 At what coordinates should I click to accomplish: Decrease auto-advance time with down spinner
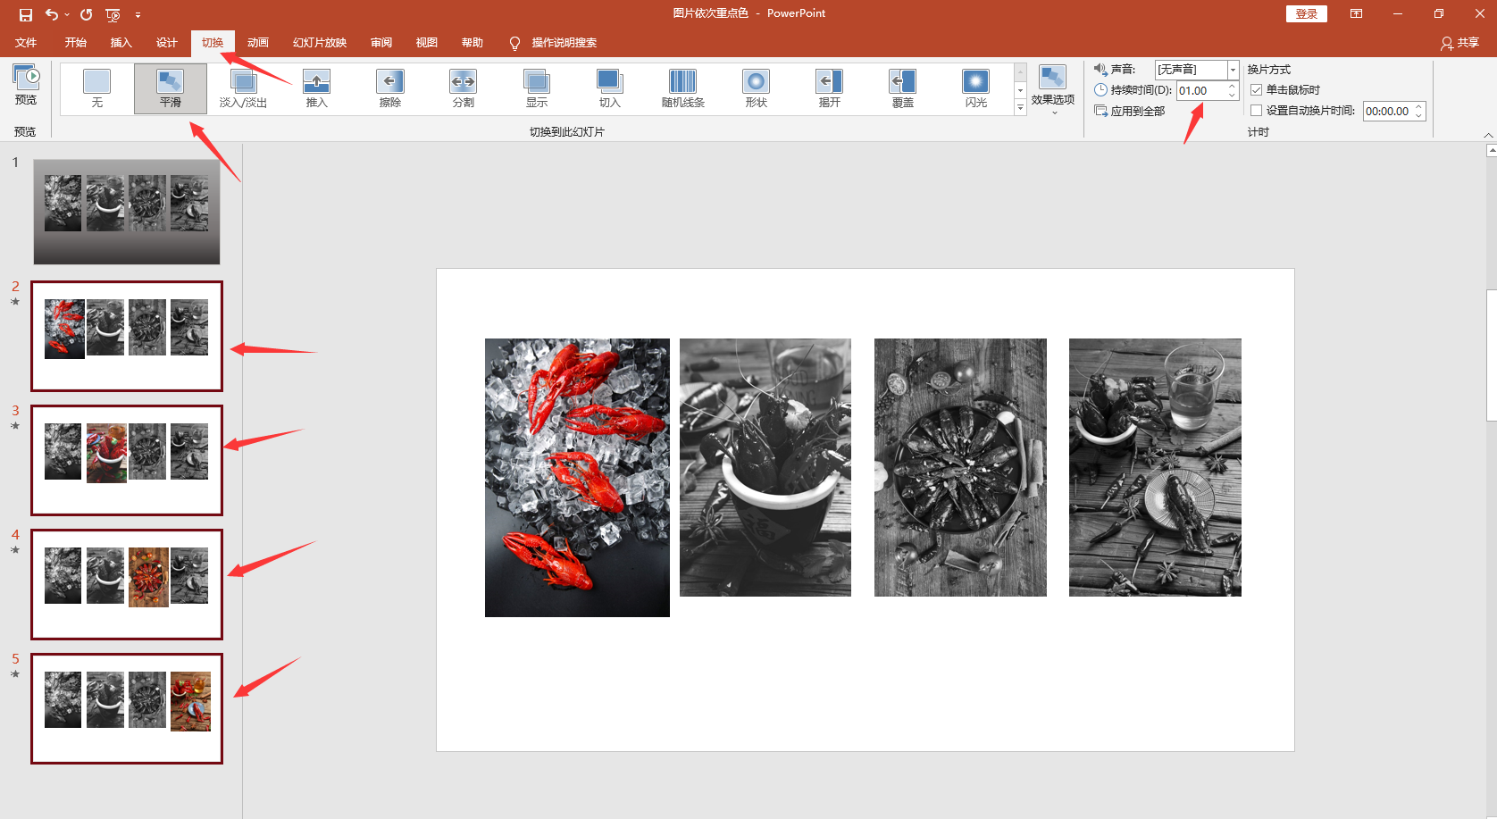1419,116
